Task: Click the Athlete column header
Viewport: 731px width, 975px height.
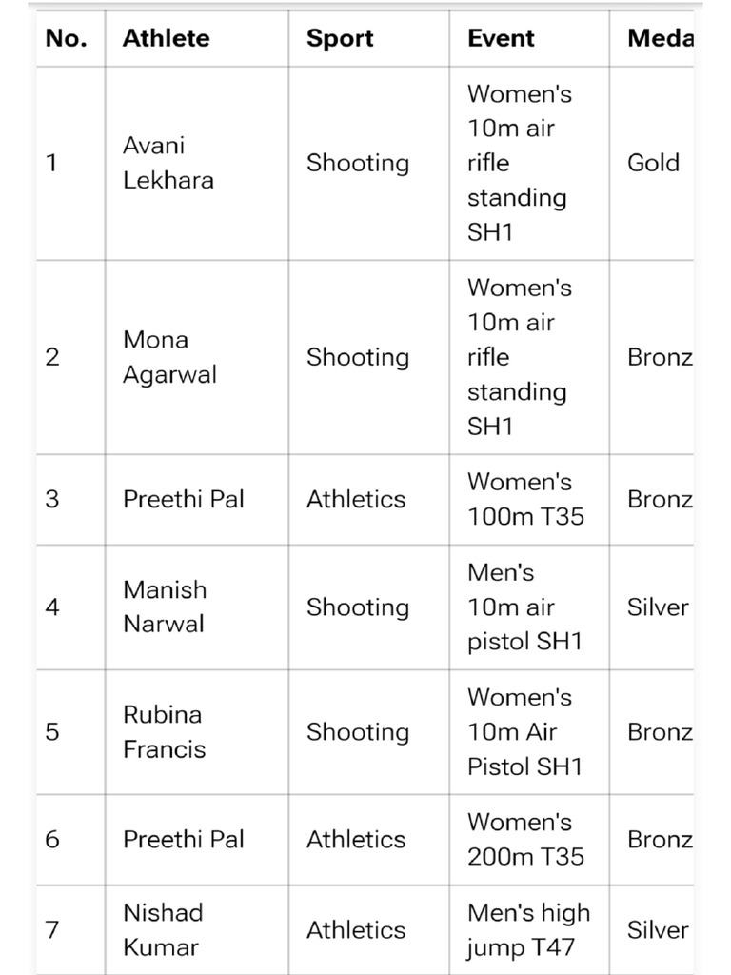Action: coord(166,39)
